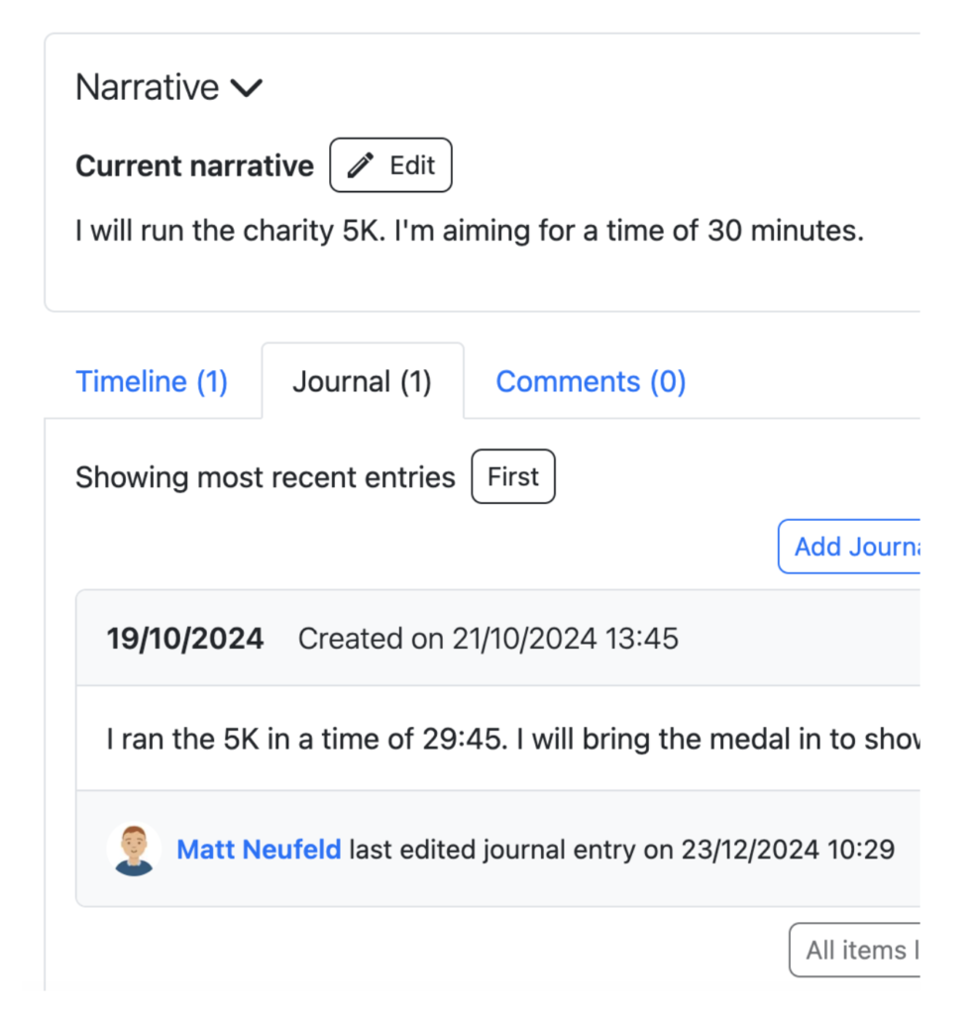Open Matt Neufeld's profile link

259,850
